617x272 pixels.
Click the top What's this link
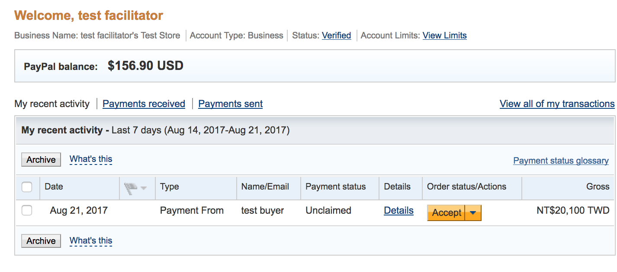tap(91, 159)
